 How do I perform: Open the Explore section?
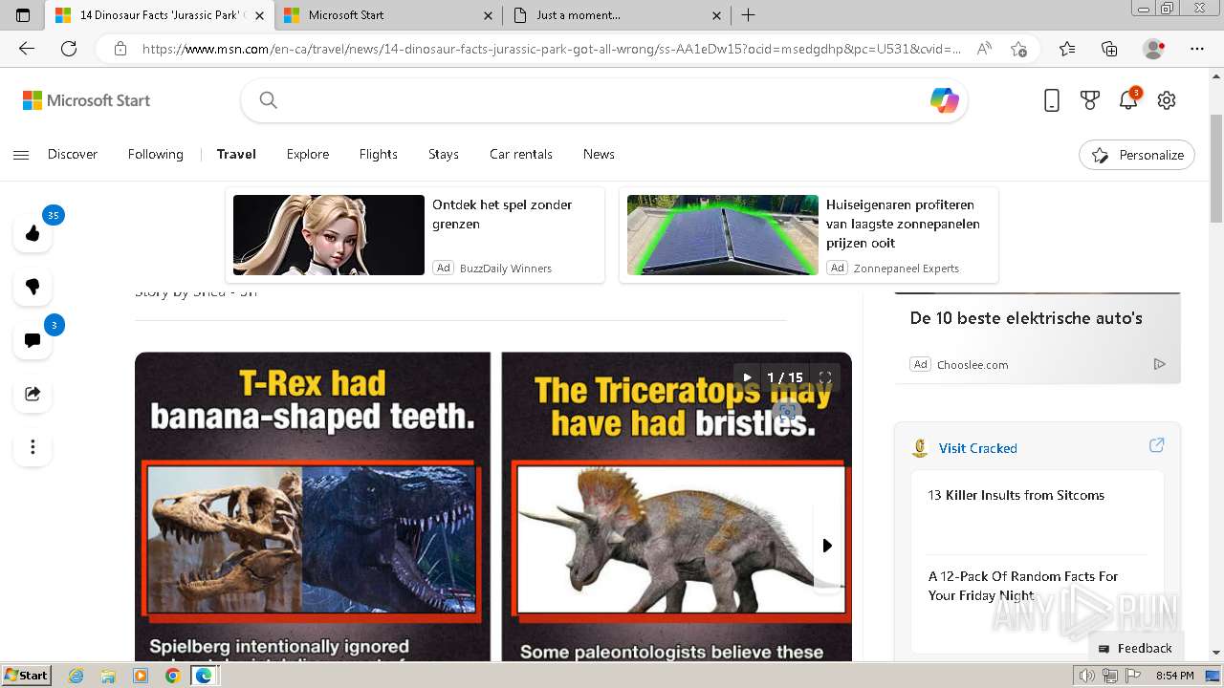[308, 155]
